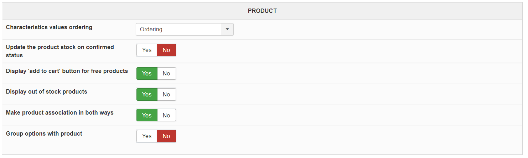The height and width of the screenshot is (158, 528).
Task: Select No for Group options with product
Action: point(166,136)
